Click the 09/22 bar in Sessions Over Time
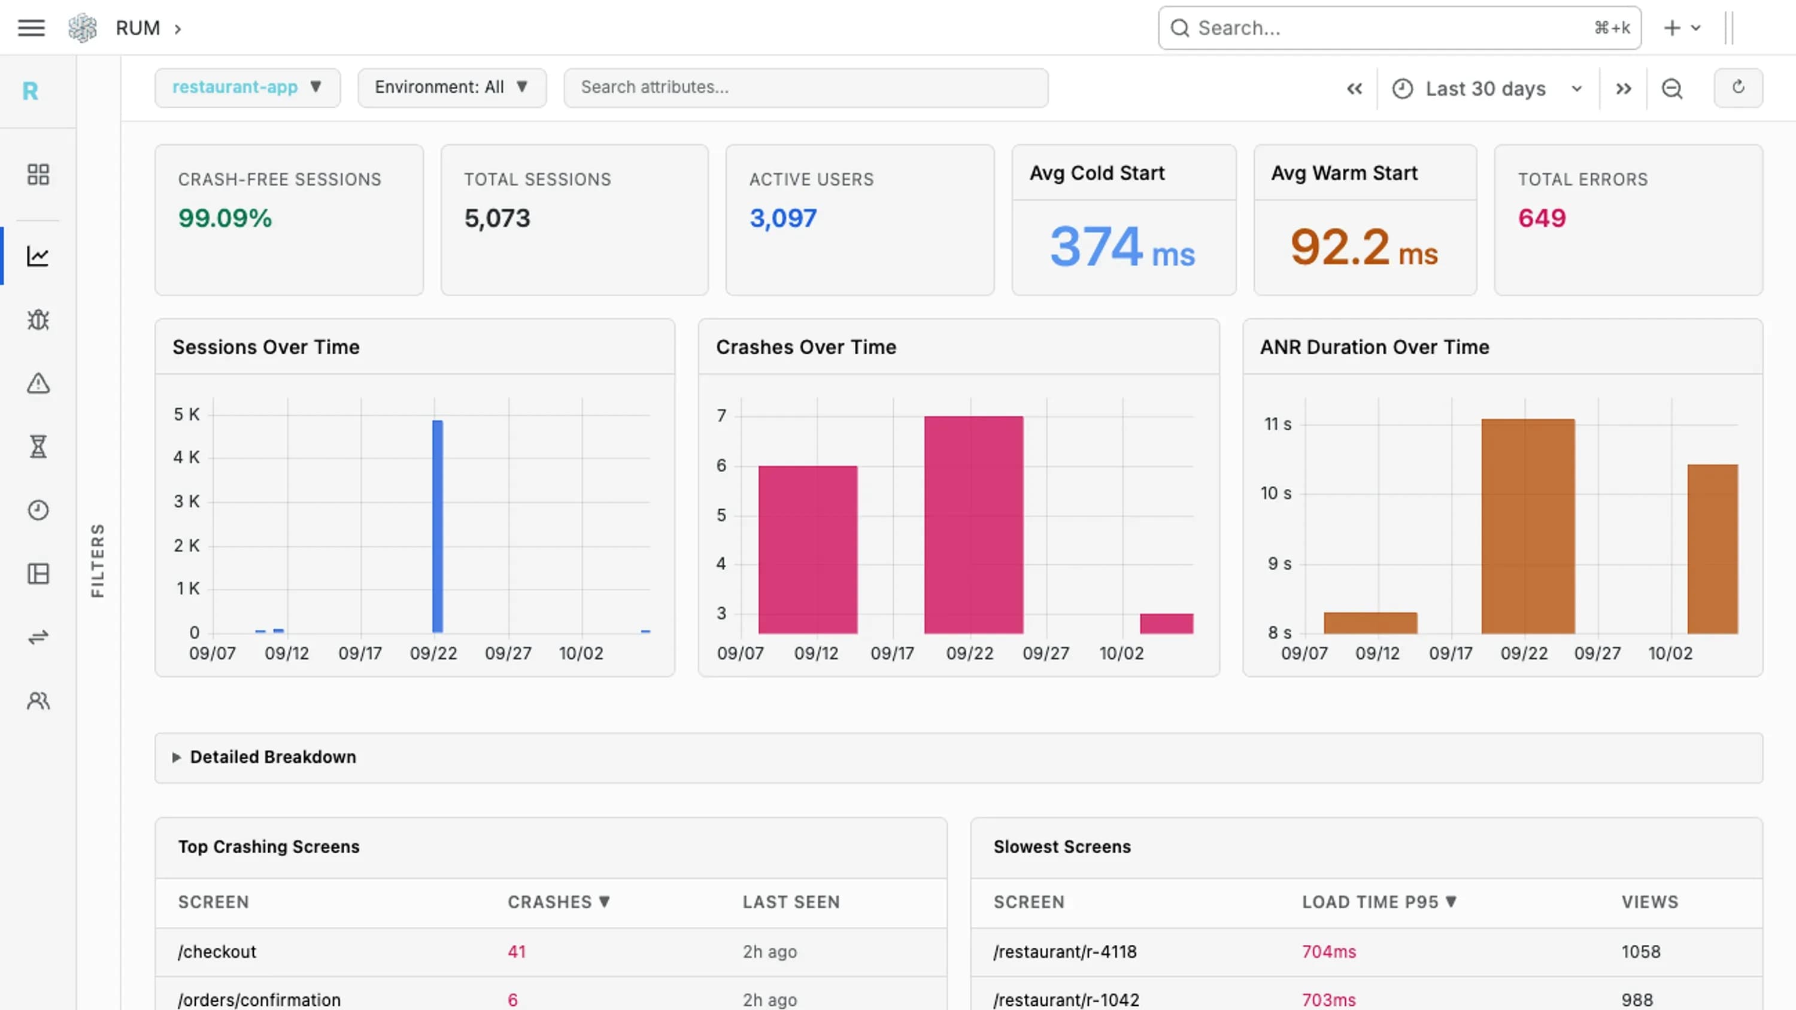The width and height of the screenshot is (1796, 1010). tap(437, 527)
